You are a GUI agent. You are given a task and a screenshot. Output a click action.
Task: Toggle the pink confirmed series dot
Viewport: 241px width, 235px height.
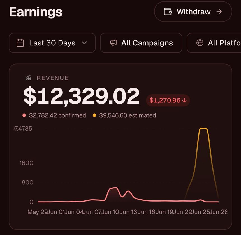24,115
